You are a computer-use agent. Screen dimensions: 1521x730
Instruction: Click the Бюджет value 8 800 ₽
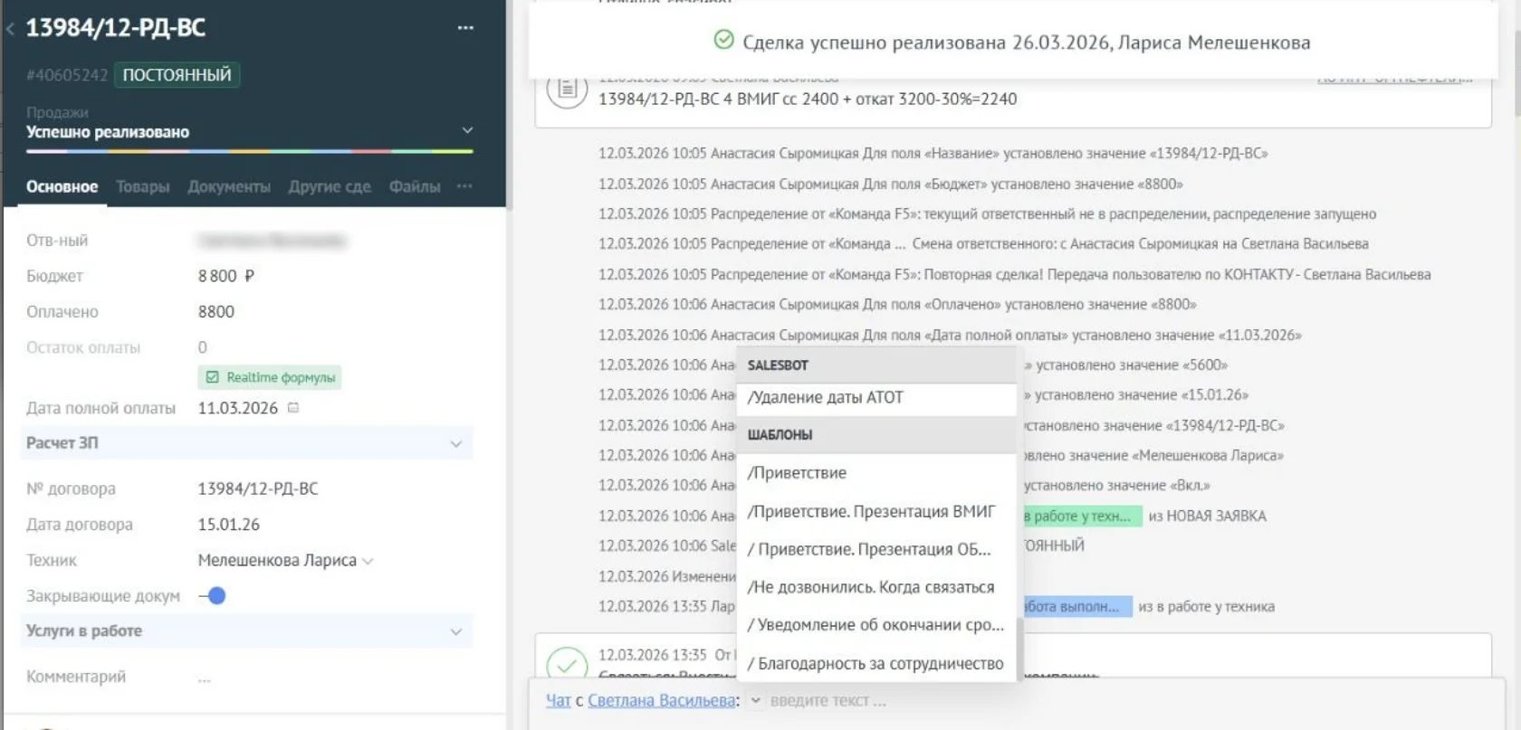pyautogui.click(x=226, y=276)
